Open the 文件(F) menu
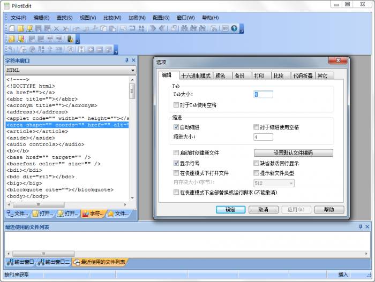 [18, 18]
